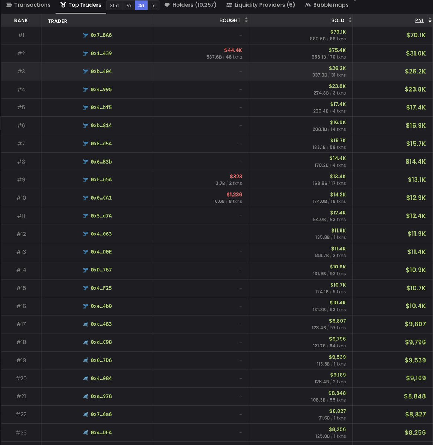This screenshot has width=433, height=445.
Task: Click PNL value $12.9K
Action: coord(416,198)
